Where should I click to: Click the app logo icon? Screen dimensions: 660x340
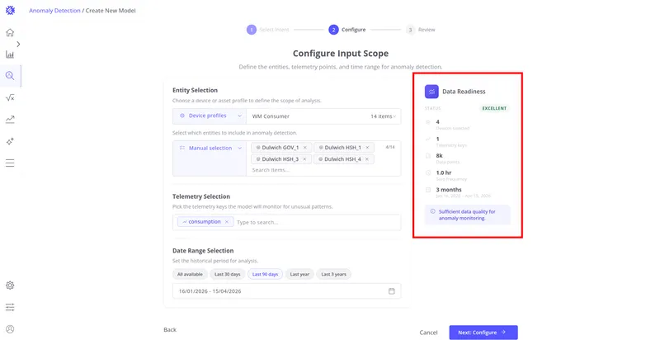[10, 10]
